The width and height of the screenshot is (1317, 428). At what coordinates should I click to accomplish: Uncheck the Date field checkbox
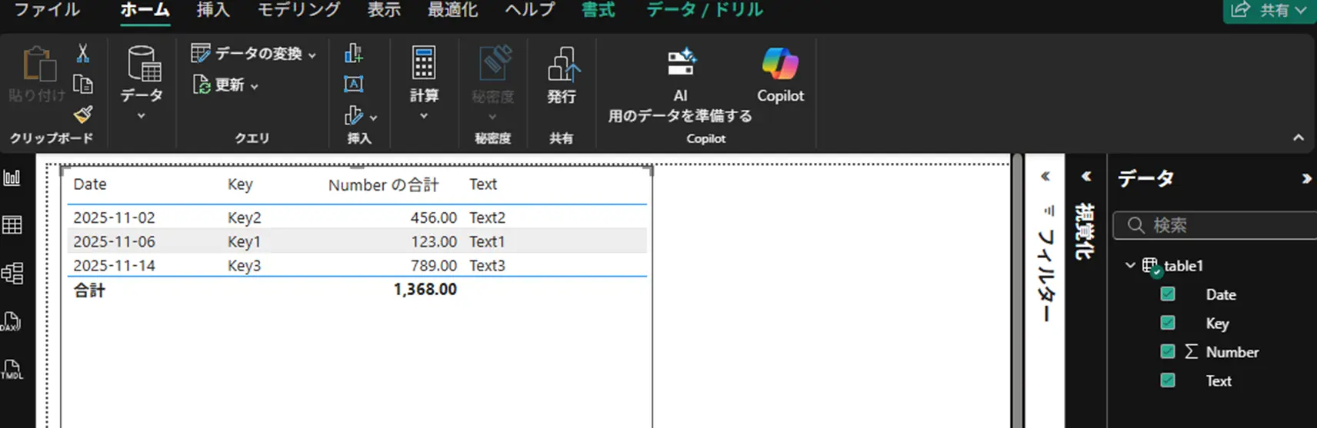pyautogui.click(x=1168, y=294)
